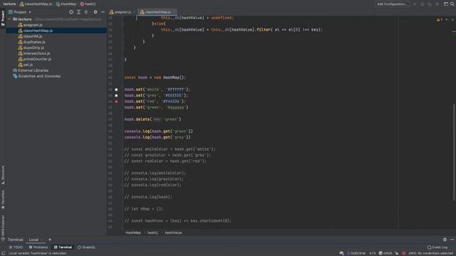This screenshot has width=456, height=256.
Task: Click HashMap in top navigation bar
Action: (66, 4)
